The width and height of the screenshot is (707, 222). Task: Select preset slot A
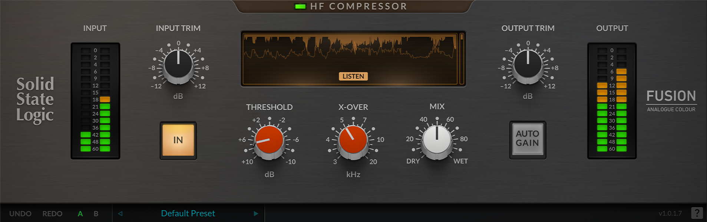point(80,214)
